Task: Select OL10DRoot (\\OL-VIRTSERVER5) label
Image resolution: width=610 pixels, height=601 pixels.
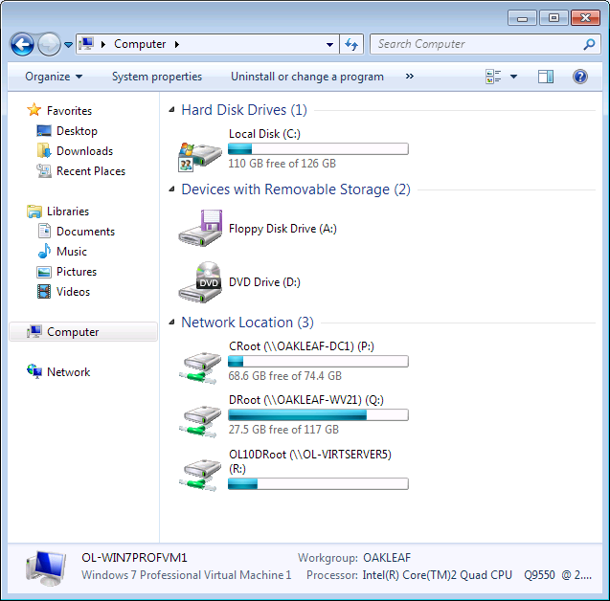Action: tap(310, 461)
